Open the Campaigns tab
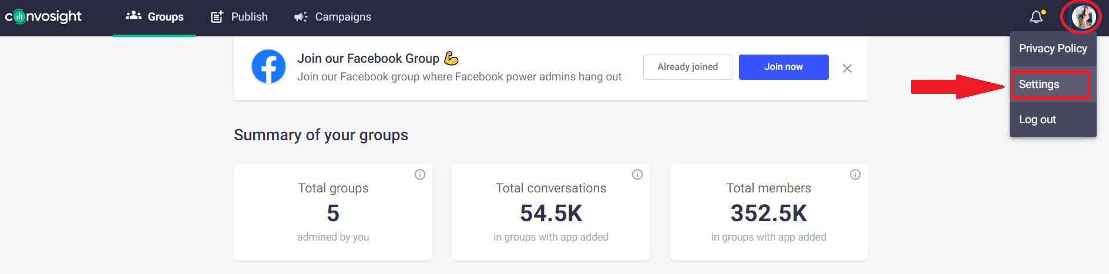 point(332,18)
